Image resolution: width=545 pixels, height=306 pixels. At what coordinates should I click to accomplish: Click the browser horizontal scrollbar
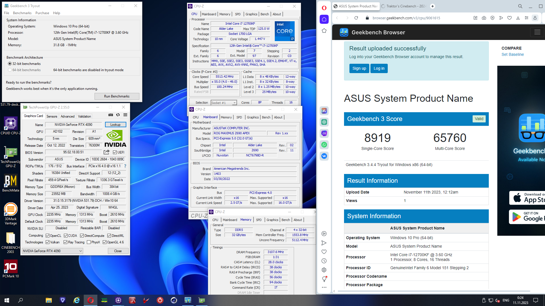pyautogui.click(x=433, y=291)
